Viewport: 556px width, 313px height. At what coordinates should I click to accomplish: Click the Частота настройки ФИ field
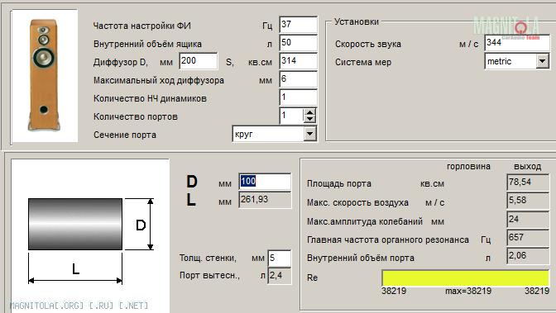coord(298,25)
